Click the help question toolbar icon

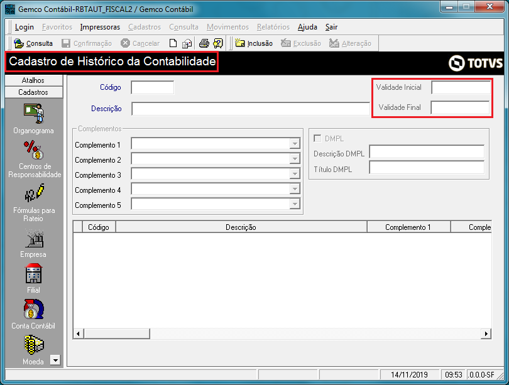pyautogui.click(x=218, y=43)
